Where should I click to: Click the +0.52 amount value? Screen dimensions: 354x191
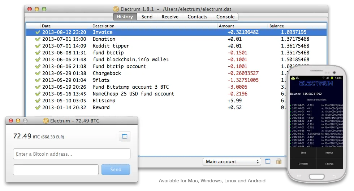point(234,107)
